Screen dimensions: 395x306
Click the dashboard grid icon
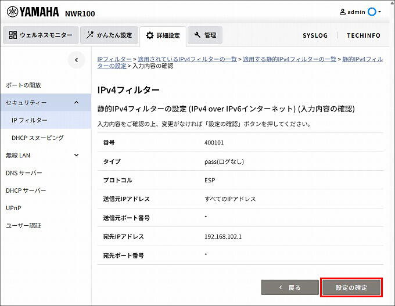[x=13, y=35]
